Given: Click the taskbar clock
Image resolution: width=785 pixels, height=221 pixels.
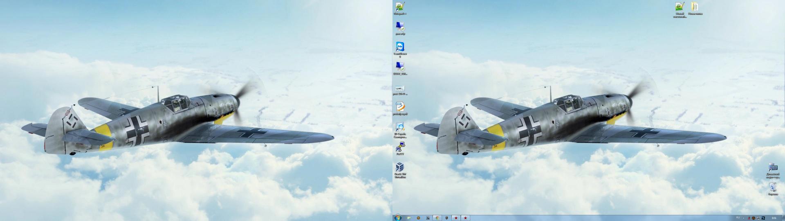Looking at the screenshot, I should tap(774, 218).
